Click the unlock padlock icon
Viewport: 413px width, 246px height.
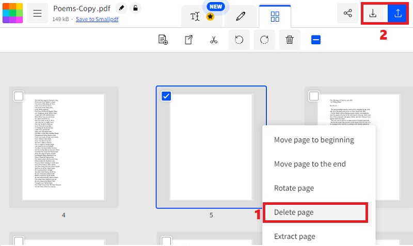(x=135, y=8)
